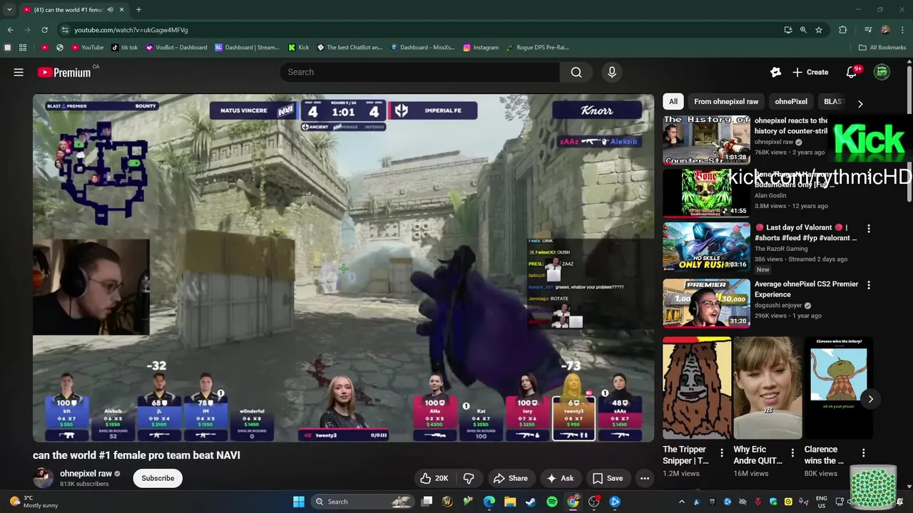Open Average ohnePixel CS2 Premier thumbnail
Screen dimensions: 913x513
coord(706,303)
